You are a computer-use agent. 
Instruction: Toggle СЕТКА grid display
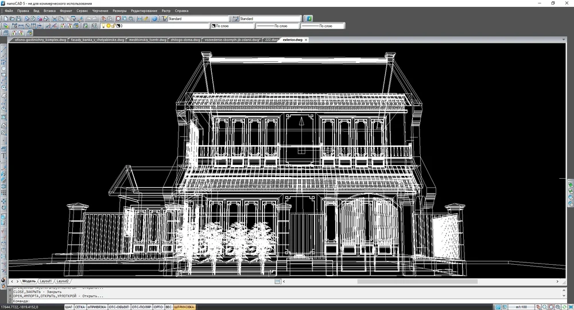[x=80, y=307]
